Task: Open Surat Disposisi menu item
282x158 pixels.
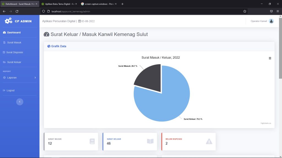Action: point(15,52)
